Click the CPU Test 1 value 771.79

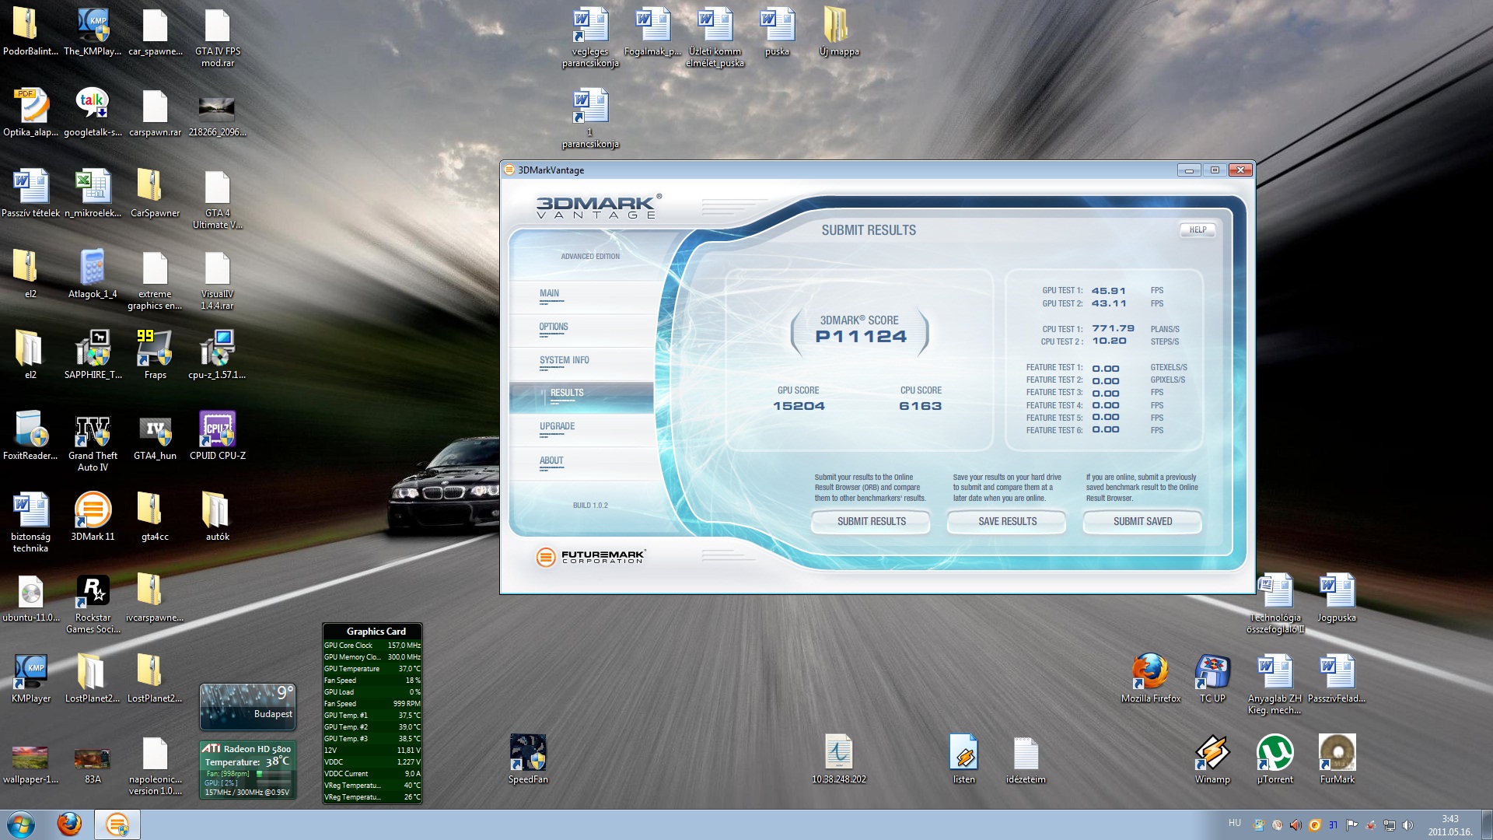click(1113, 329)
